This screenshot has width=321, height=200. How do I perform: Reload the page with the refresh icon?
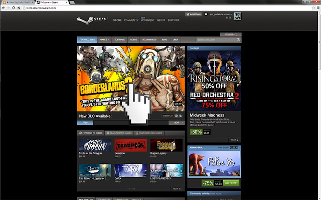pos(14,8)
